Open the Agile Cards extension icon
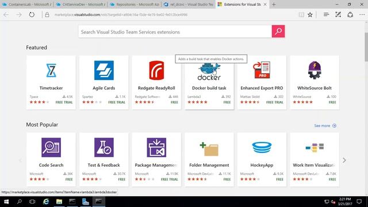This screenshot has height=207, width=368. (104, 70)
